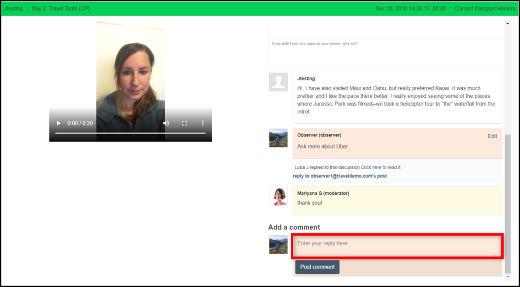
Task: Click 'Day 2: Travel Tools (CP)' header
Action: (x=61, y=9)
